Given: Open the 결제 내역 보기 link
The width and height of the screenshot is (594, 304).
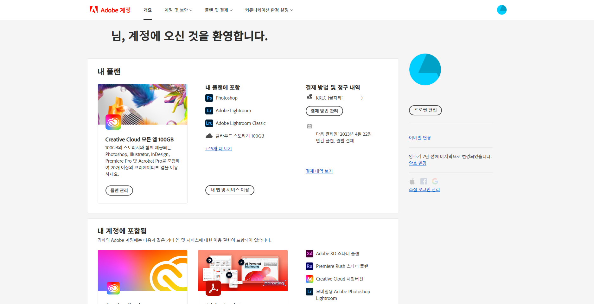Looking at the screenshot, I should [319, 171].
